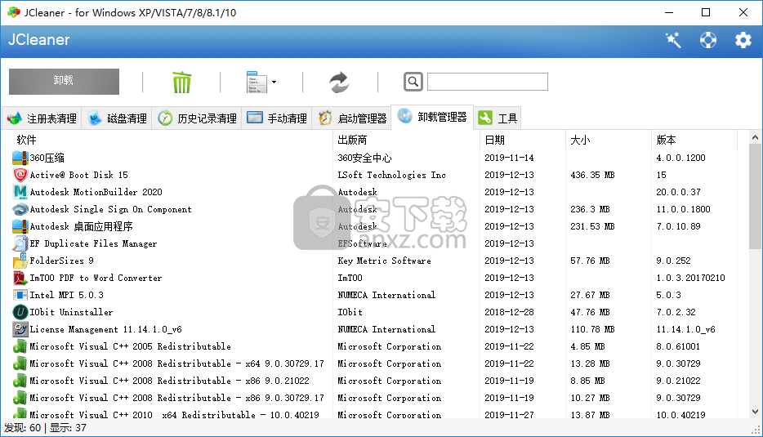Click size value 110.78 MB

pyautogui.click(x=592, y=329)
